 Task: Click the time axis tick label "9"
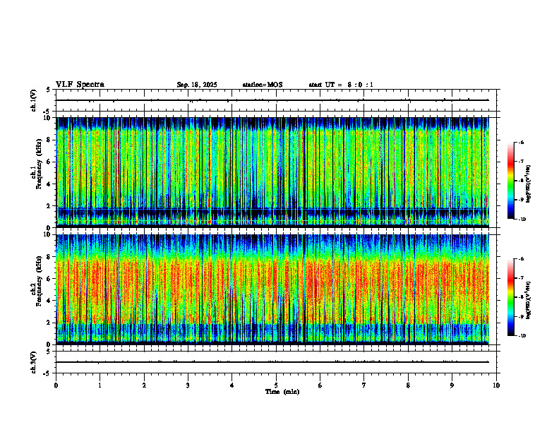[452, 385]
